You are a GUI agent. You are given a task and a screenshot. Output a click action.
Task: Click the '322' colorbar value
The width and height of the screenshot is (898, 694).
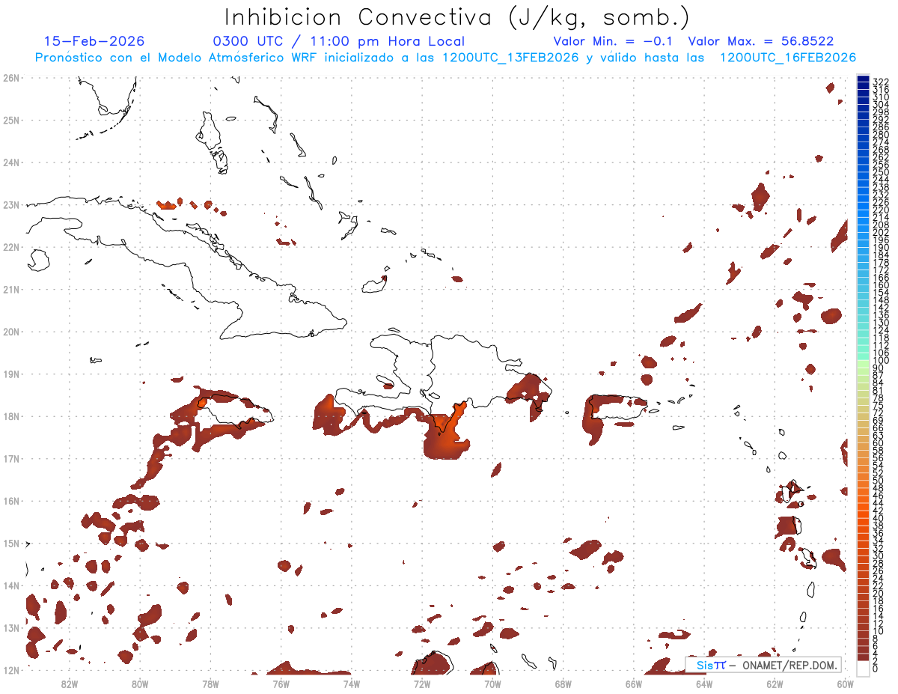[x=880, y=81]
